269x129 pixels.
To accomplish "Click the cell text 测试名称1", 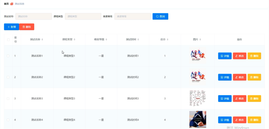I will click(37, 56).
